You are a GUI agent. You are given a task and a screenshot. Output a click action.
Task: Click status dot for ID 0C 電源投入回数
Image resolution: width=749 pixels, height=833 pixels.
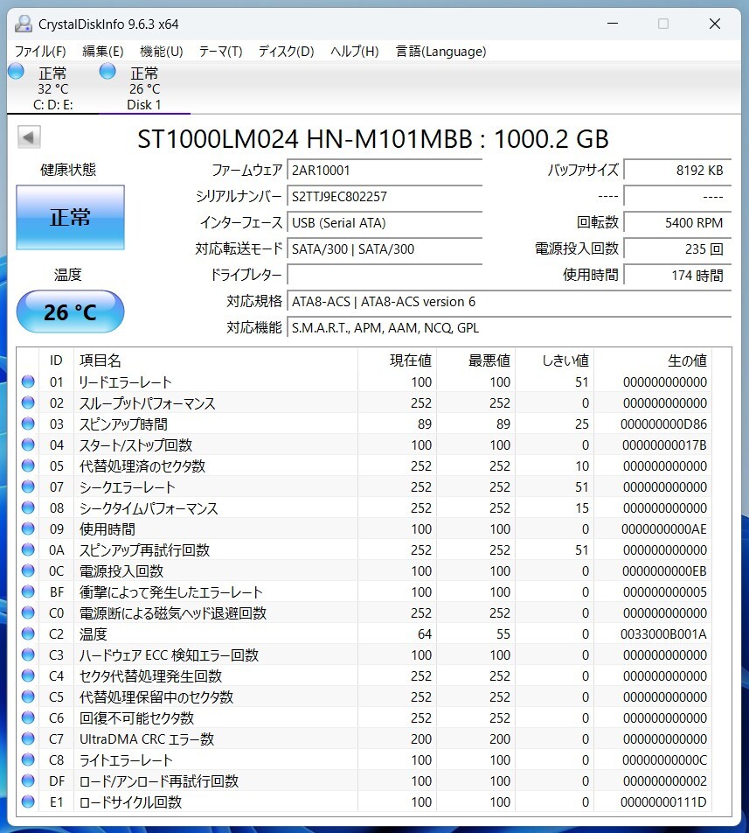[x=28, y=570]
